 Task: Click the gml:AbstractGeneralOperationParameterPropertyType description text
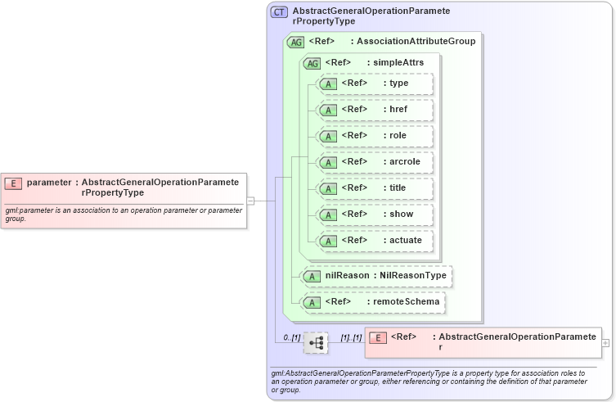coord(429,382)
